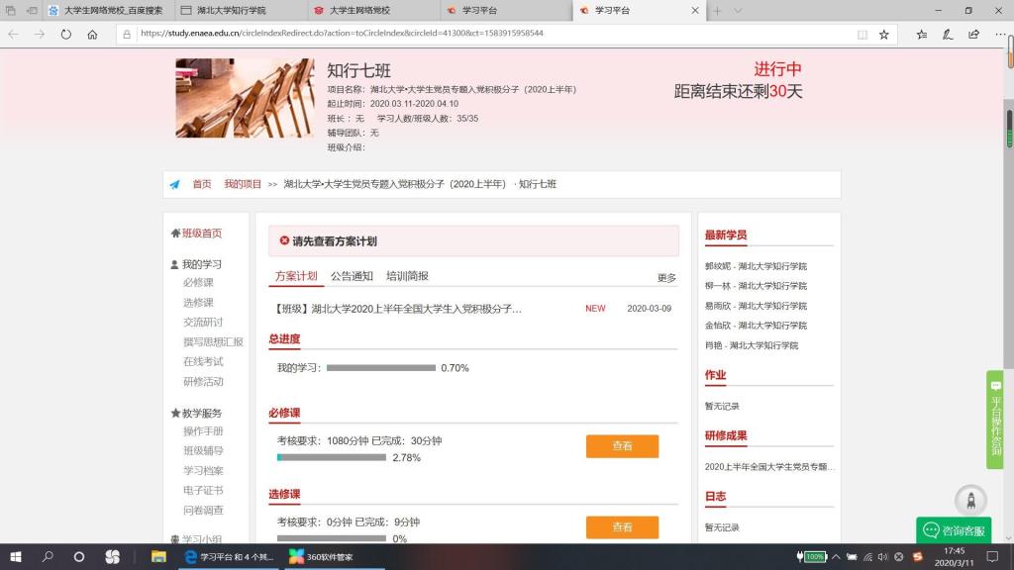Click the rocket back-to-top icon
This screenshot has height=570, width=1014.
tap(970, 500)
